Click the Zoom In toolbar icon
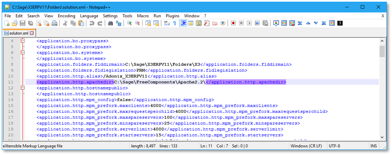392x155 pixels. coord(129,23)
